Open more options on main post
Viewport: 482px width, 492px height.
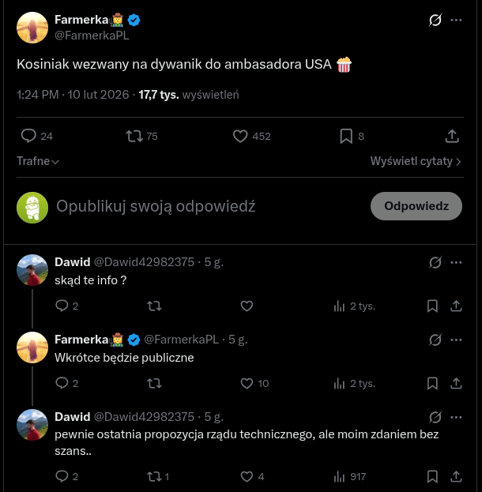click(x=456, y=20)
